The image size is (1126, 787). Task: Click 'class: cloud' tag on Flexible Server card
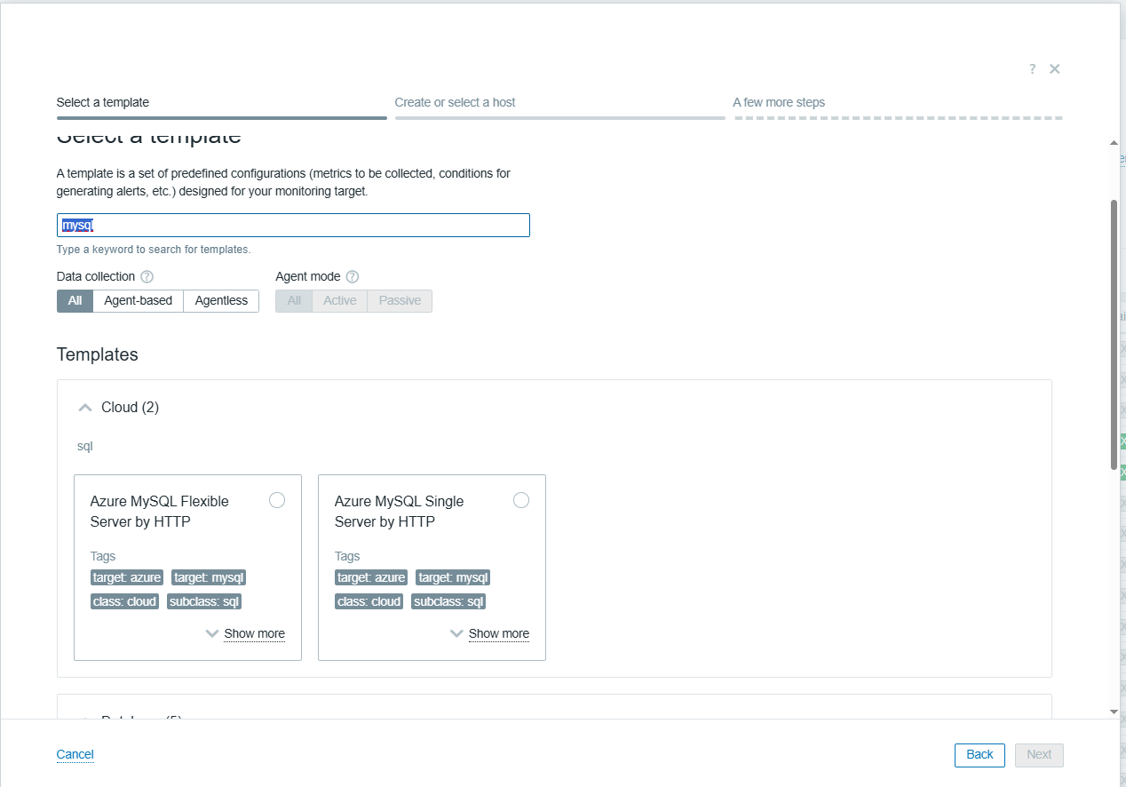click(124, 601)
